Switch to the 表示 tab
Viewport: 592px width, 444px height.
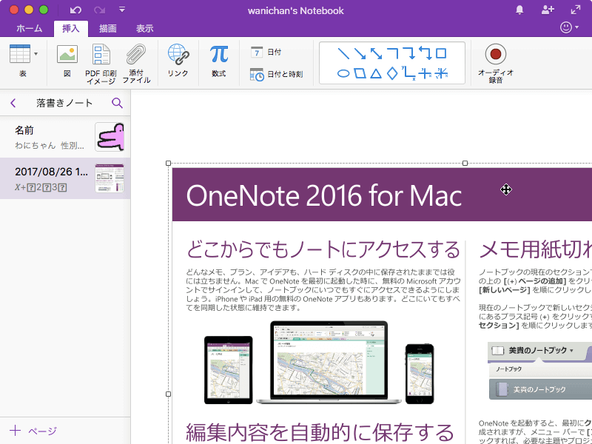(x=144, y=28)
